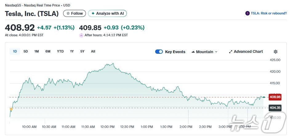Expand the Mountain chart type dropdown

point(204,52)
